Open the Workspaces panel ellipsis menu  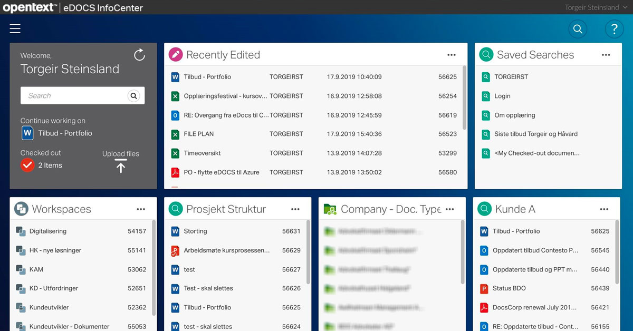point(141,209)
